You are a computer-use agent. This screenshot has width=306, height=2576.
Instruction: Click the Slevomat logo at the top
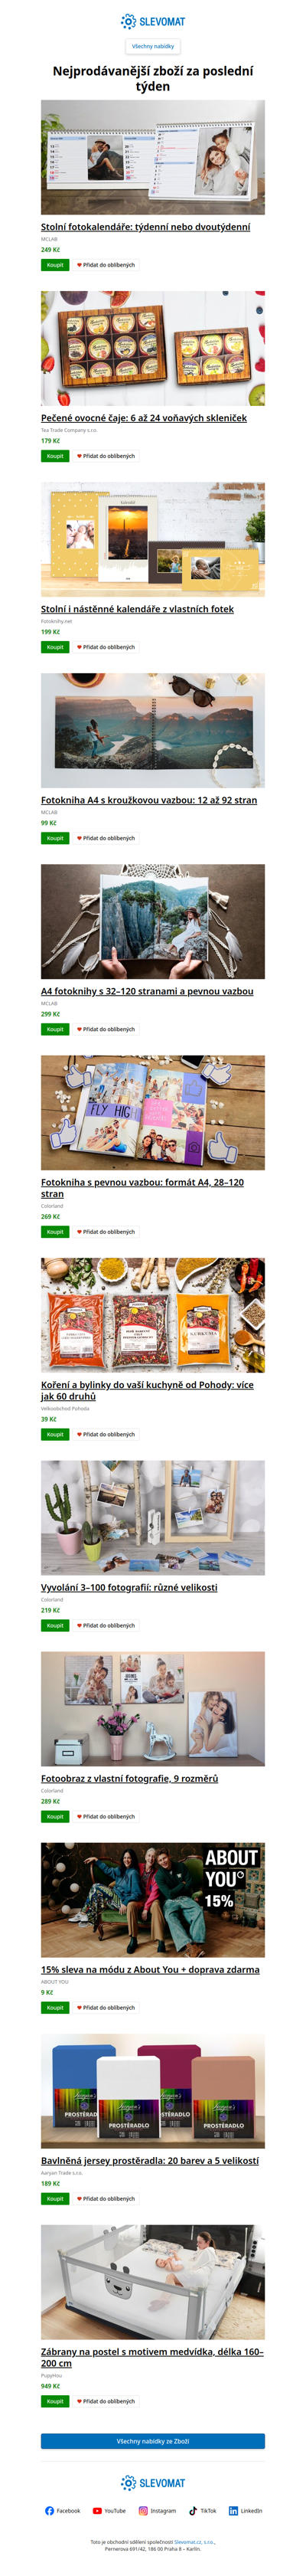click(153, 21)
